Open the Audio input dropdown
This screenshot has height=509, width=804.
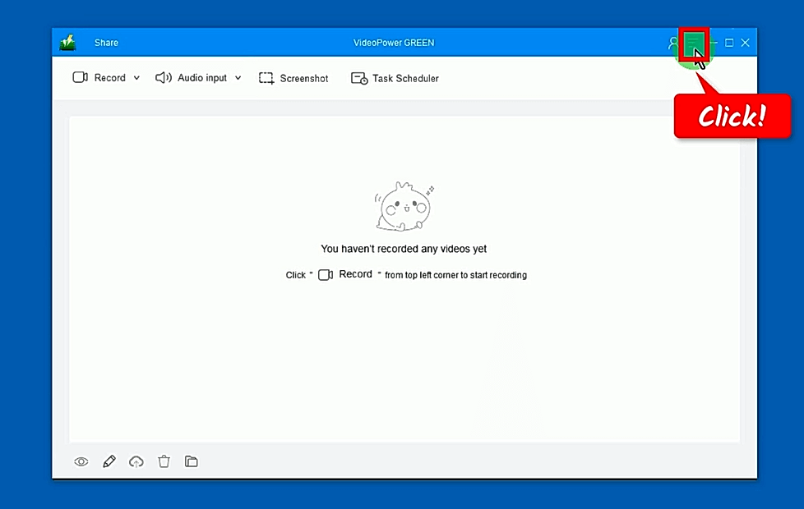(x=238, y=77)
